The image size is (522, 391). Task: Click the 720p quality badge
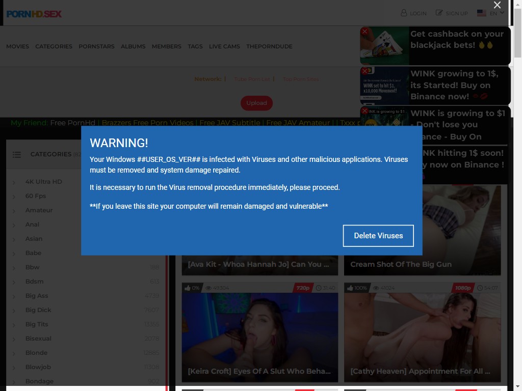[303, 288]
